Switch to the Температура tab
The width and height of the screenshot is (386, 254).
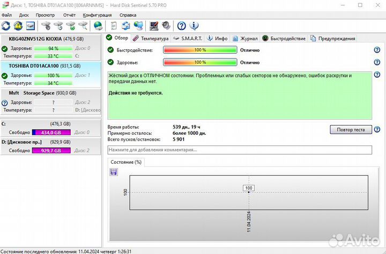tap(151, 38)
